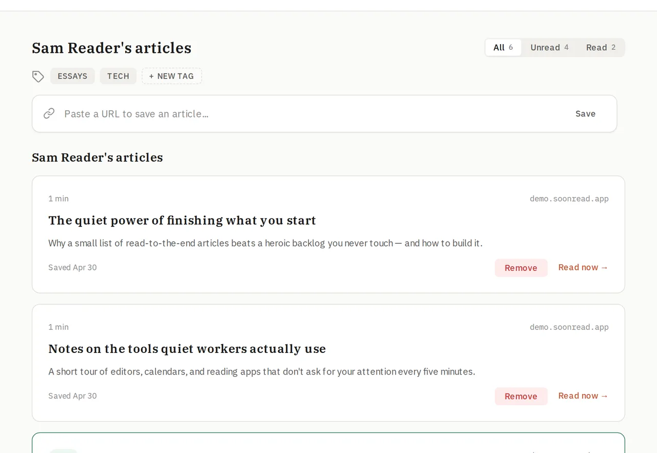Viewport: 657px width, 453px height.
Task: Save the pasted article URL
Action: [x=585, y=113]
